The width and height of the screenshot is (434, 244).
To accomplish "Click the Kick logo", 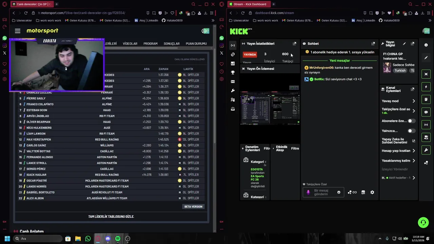I will click(x=241, y=32).
